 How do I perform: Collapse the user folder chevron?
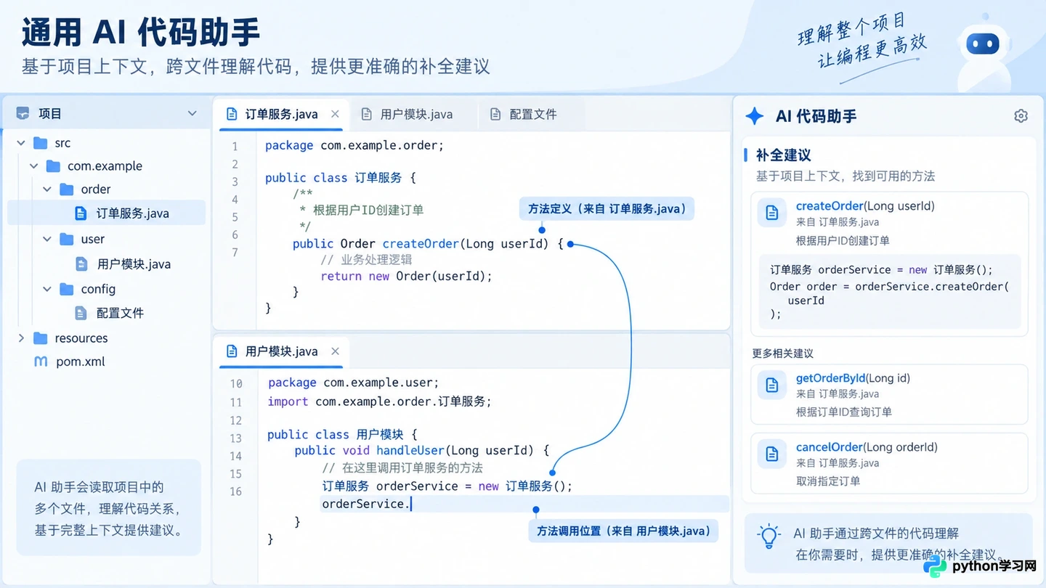pos(47,240)
